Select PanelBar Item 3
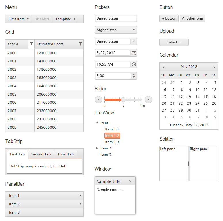The height and width of the screenshot is (221, 223). pyautogui.click(x=44, y=212)
